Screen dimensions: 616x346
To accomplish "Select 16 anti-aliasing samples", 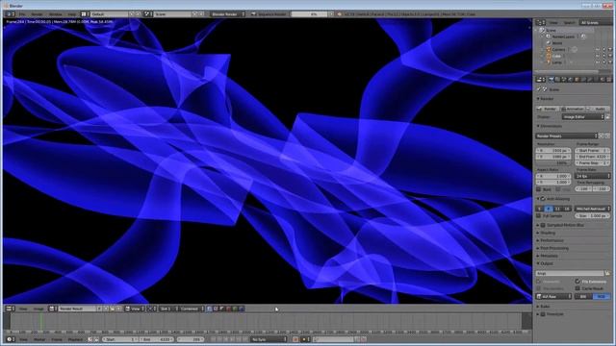I will [x=566, y=209].
